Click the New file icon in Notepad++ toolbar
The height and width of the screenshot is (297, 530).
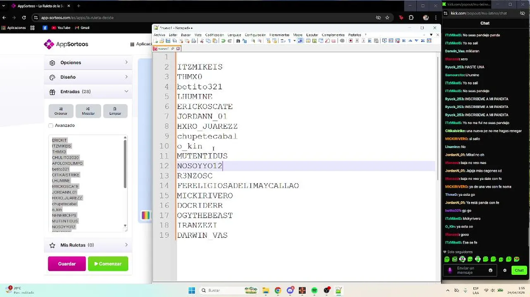tap(156, 41)
